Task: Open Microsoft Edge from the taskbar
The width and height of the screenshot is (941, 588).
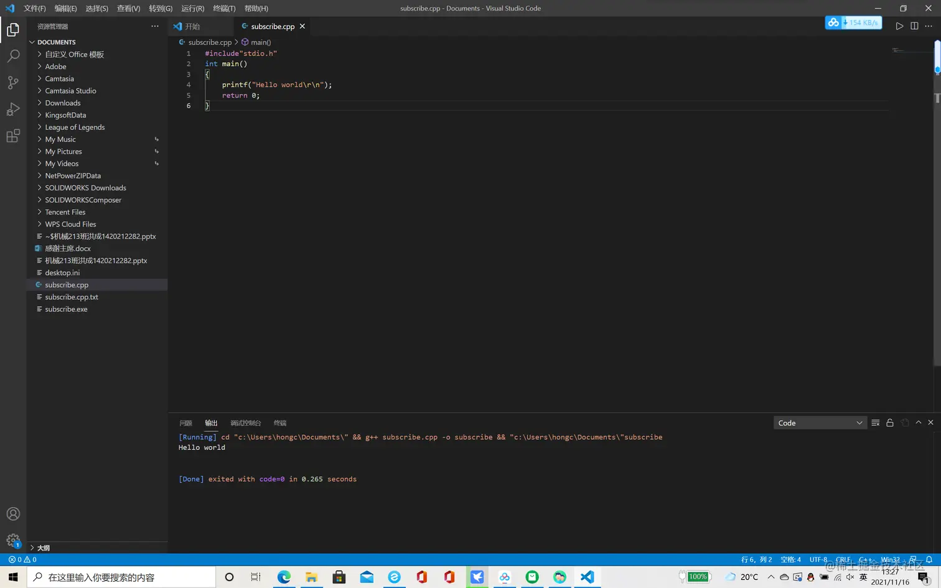Action: click(284, 577)
